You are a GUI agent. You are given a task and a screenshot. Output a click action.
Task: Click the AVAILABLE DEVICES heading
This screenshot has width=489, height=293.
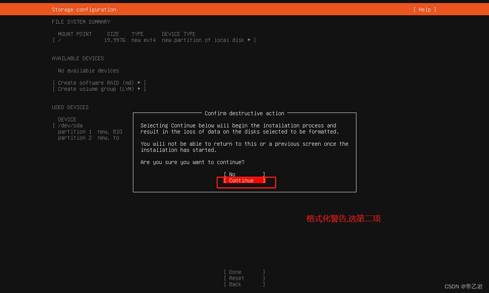coord(78,58)
